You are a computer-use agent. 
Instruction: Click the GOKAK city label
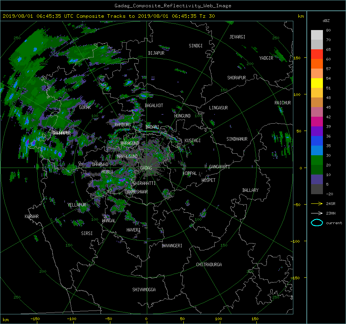coord(85,107)
